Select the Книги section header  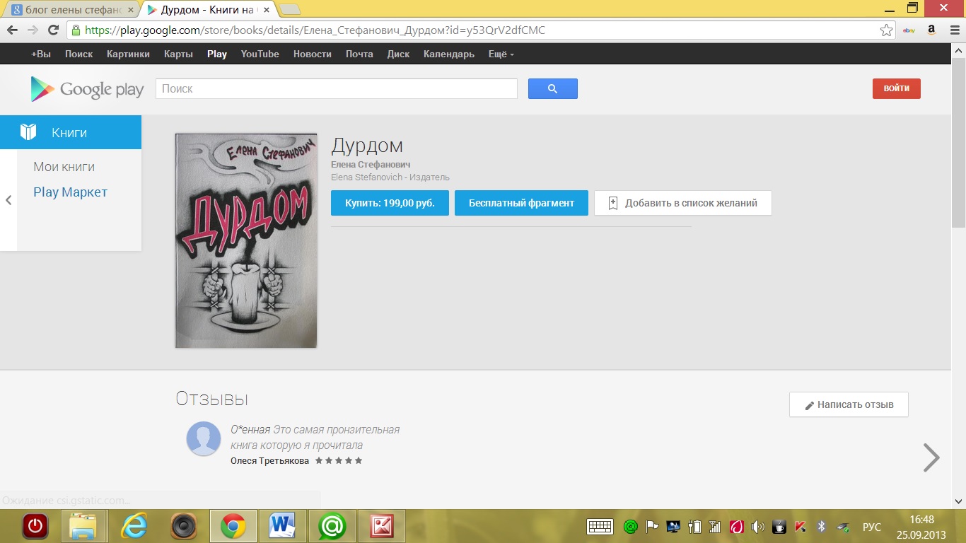tap(71, 132)
